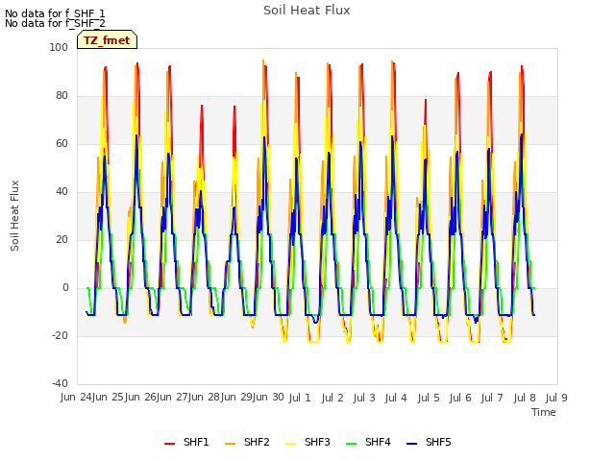The height and width of the screenshot is (461, 615).
Task: Click the Jun 30 x-axis date label
Action: tap(269, 398)
